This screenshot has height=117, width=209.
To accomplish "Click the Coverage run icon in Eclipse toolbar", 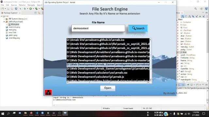I will click(x=36, y=9).
